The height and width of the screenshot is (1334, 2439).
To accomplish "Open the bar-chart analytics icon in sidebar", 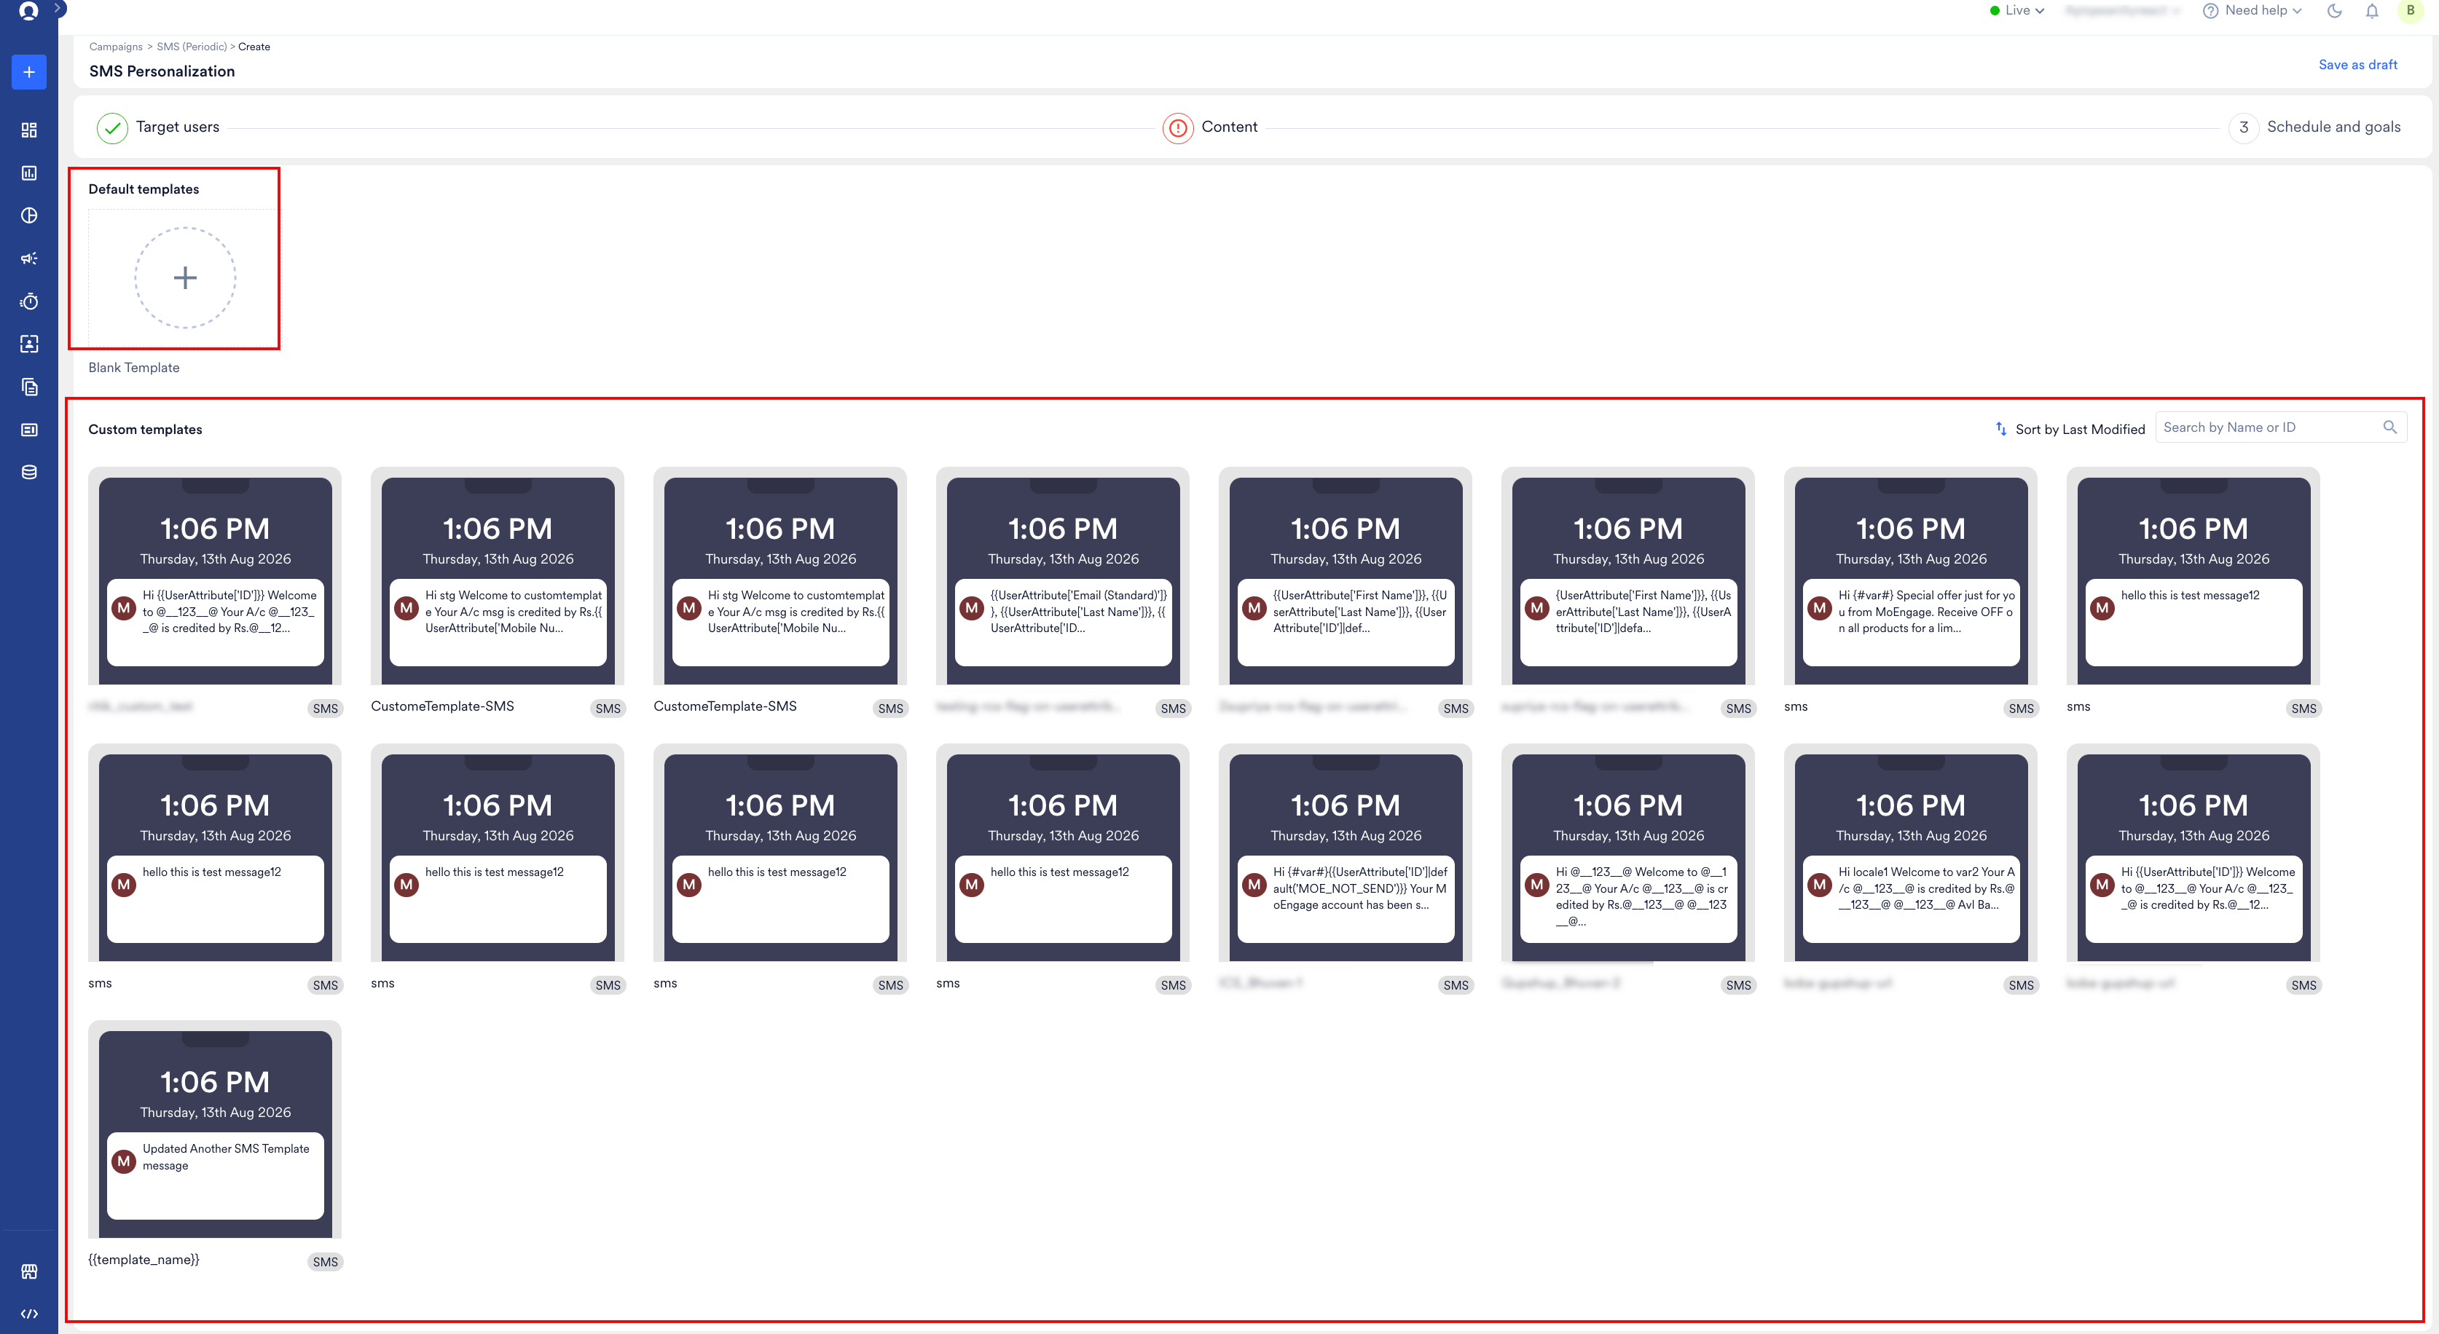I will click(28, 173).
